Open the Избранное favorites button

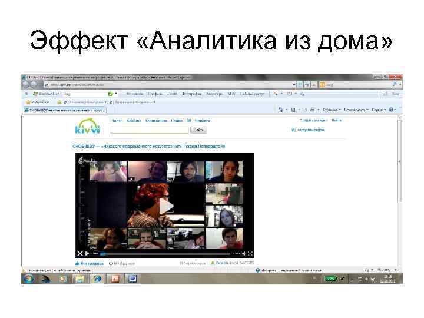37,102
